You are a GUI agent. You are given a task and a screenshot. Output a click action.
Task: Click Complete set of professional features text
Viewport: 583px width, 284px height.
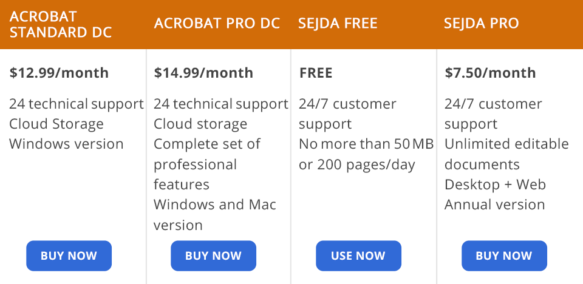click(206, 164)
